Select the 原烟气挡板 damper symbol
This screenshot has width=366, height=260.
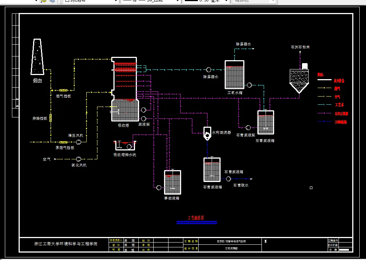tap(64, 142)
